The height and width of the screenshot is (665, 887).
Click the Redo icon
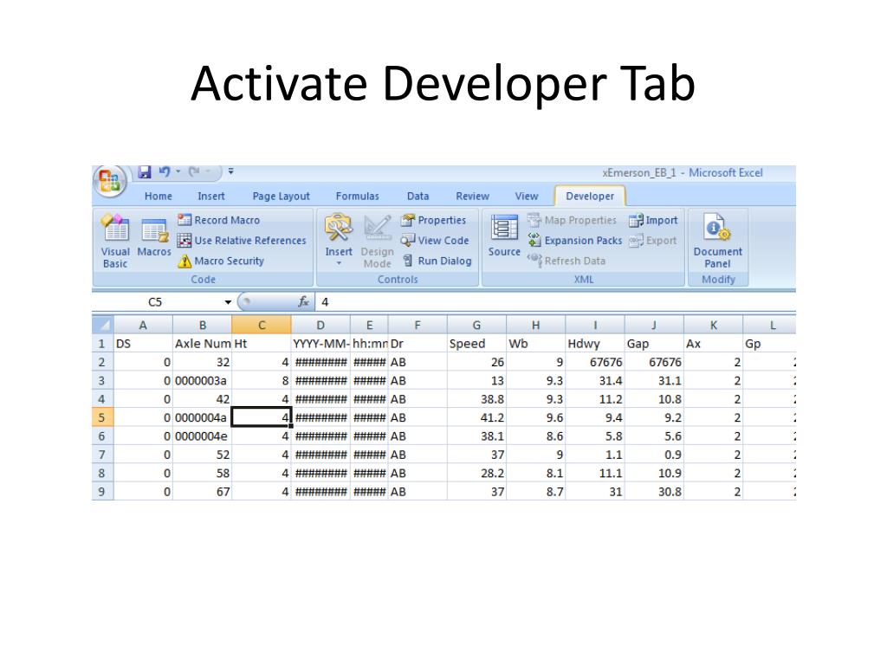(195, 171)
